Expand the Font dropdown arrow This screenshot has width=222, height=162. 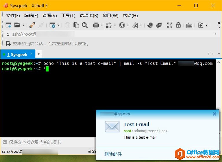pyautogui.click(x=141, y=25)
